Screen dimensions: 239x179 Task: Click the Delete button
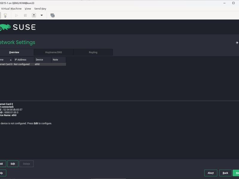26,164
